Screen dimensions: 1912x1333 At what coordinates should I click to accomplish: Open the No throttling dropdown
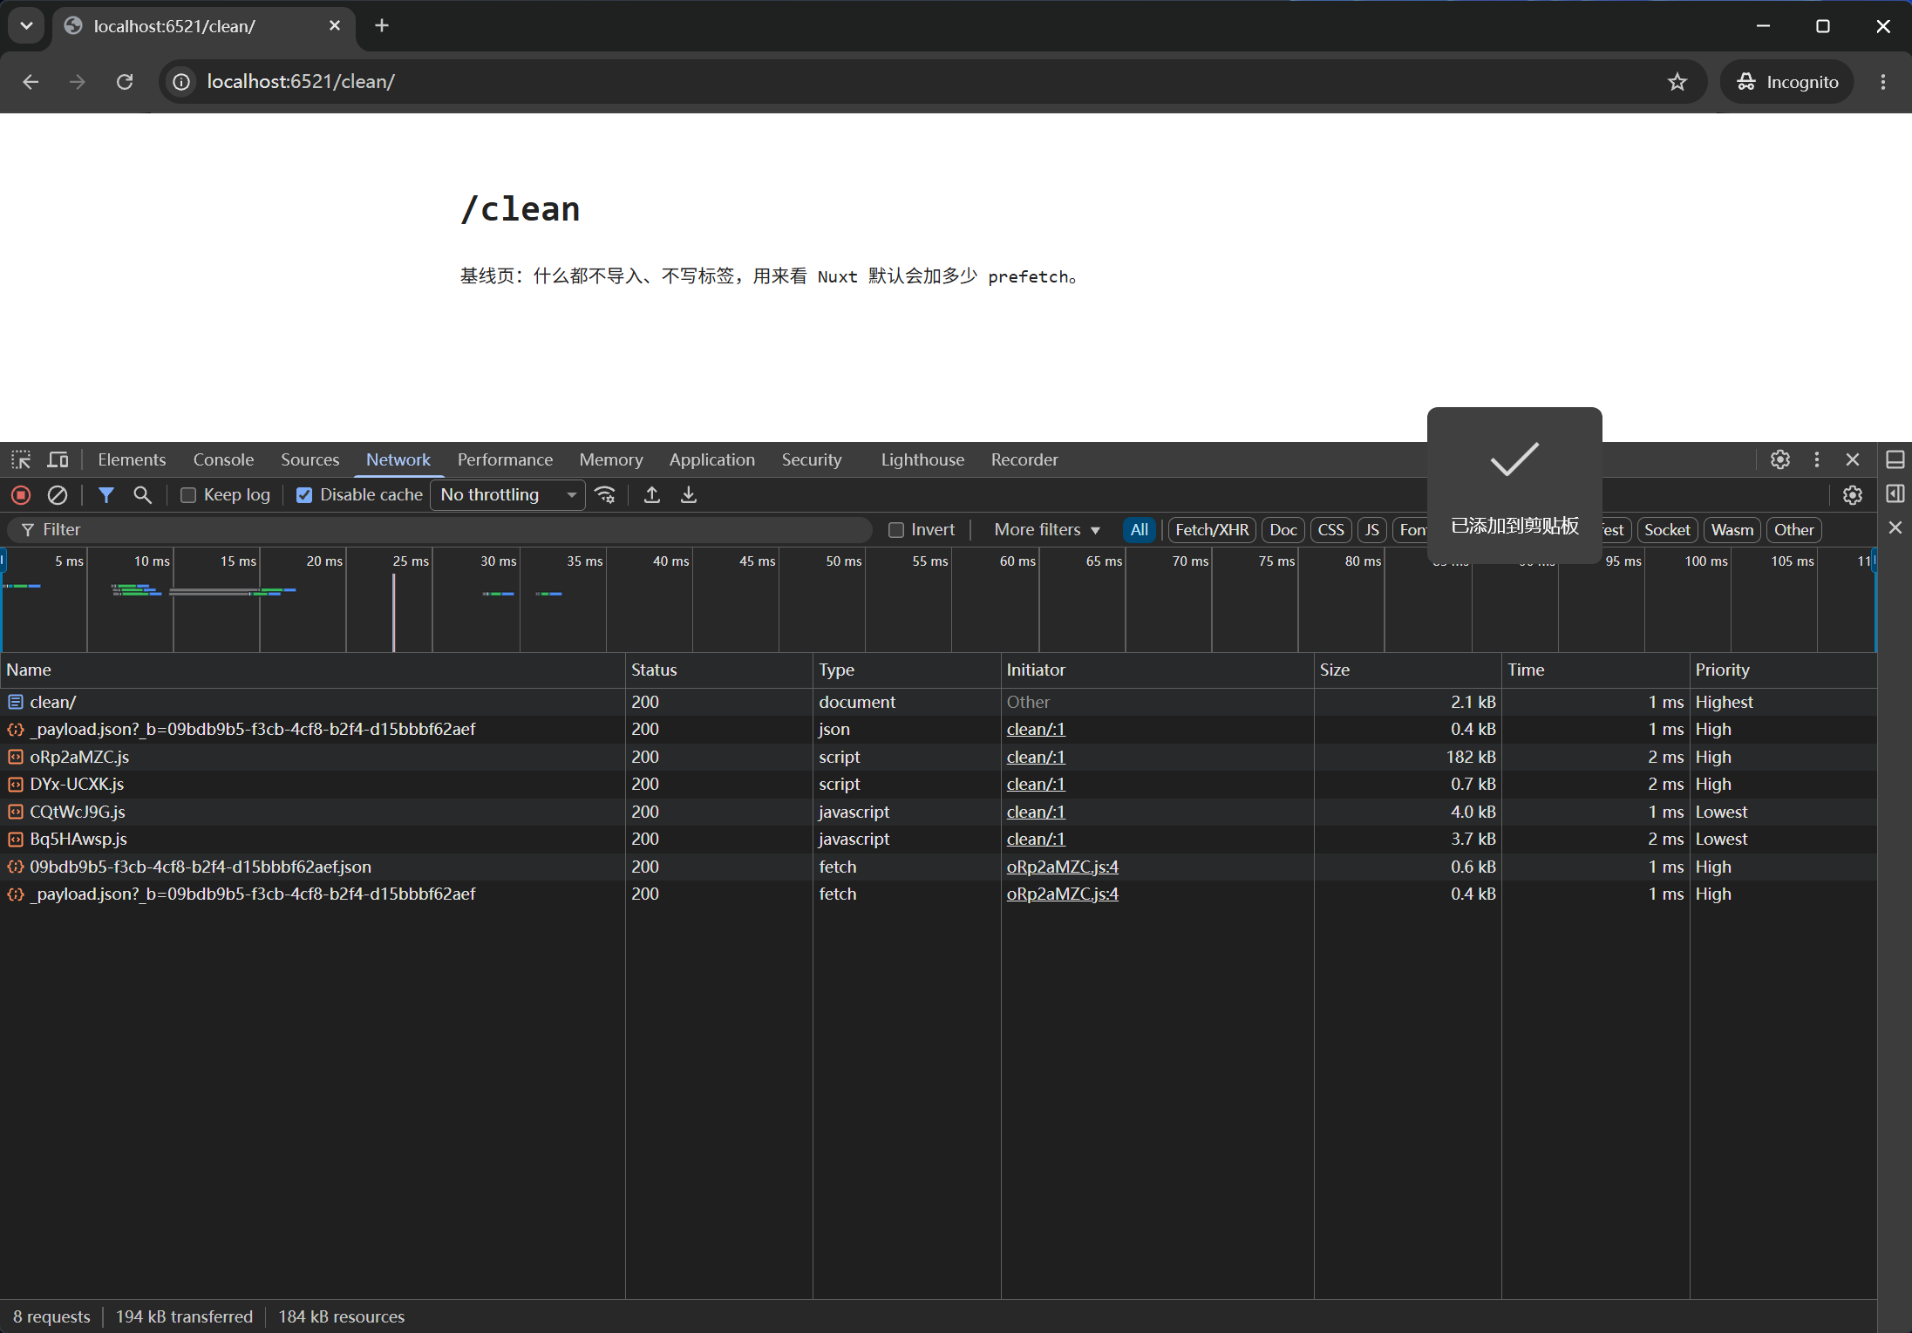click(507, 495)
